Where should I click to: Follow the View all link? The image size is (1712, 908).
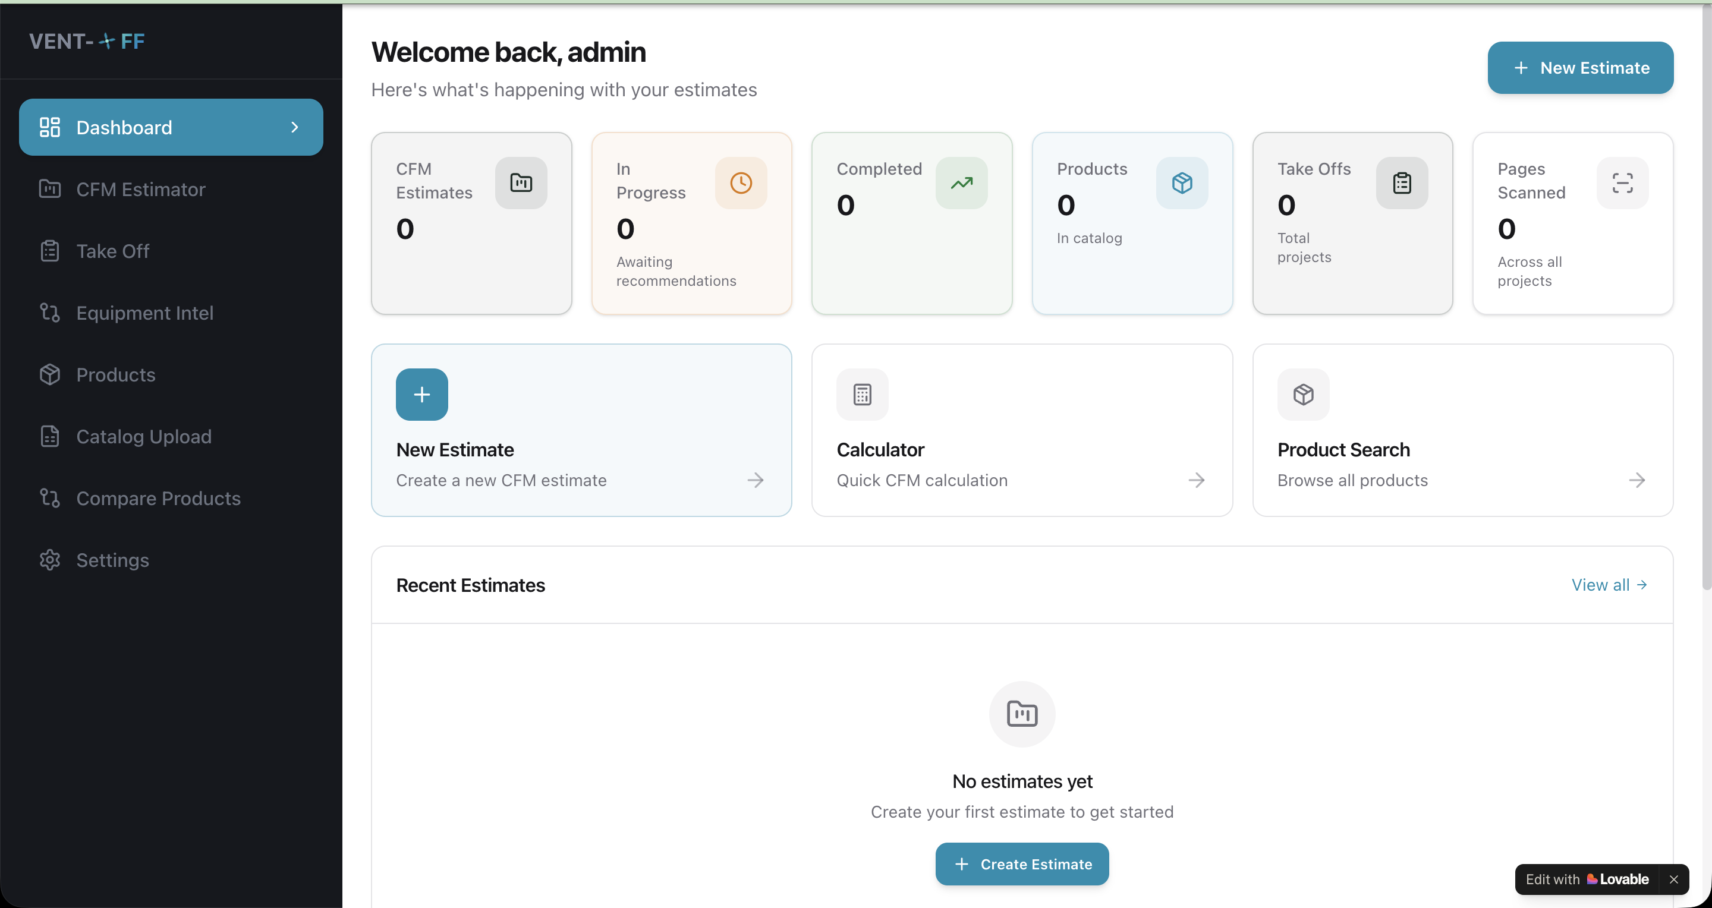point(1609,585)
